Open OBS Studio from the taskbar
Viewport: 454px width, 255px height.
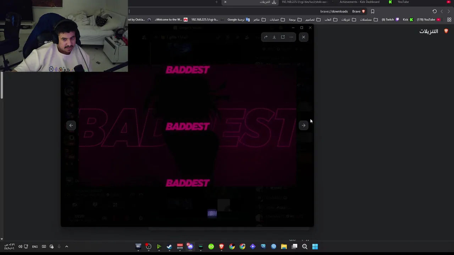(149, 246)
